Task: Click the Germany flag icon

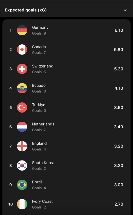Action: (x=22, y=30)
